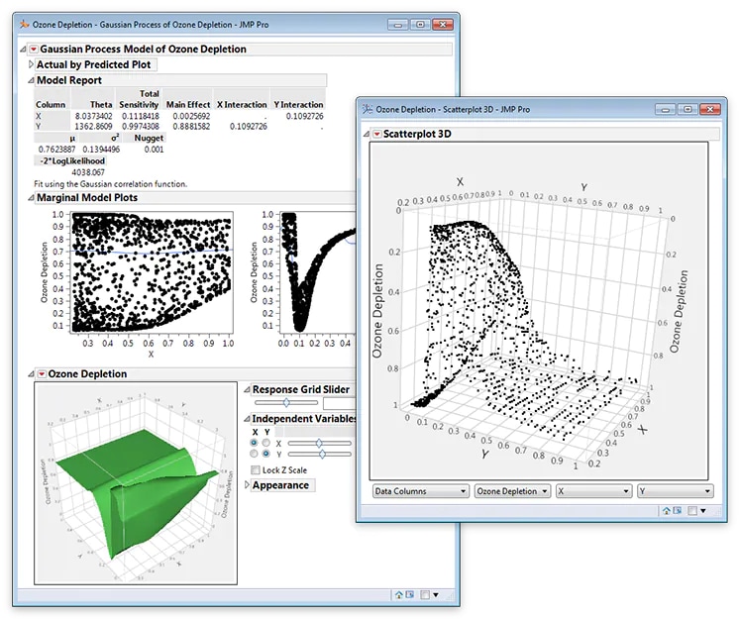Select X-axis radio button for variable Y
The width and height of the screenshot is (740, 619).
pos(254,454)
